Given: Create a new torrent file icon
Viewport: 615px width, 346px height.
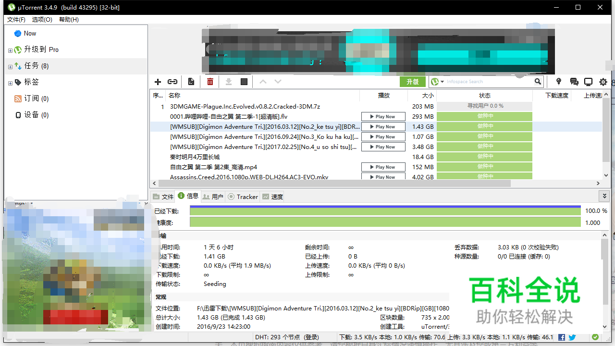Looking at the screenshot, I should tap(191, 82).
